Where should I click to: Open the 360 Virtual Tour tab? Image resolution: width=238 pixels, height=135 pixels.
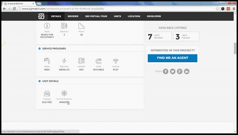(x=96, y=16)
